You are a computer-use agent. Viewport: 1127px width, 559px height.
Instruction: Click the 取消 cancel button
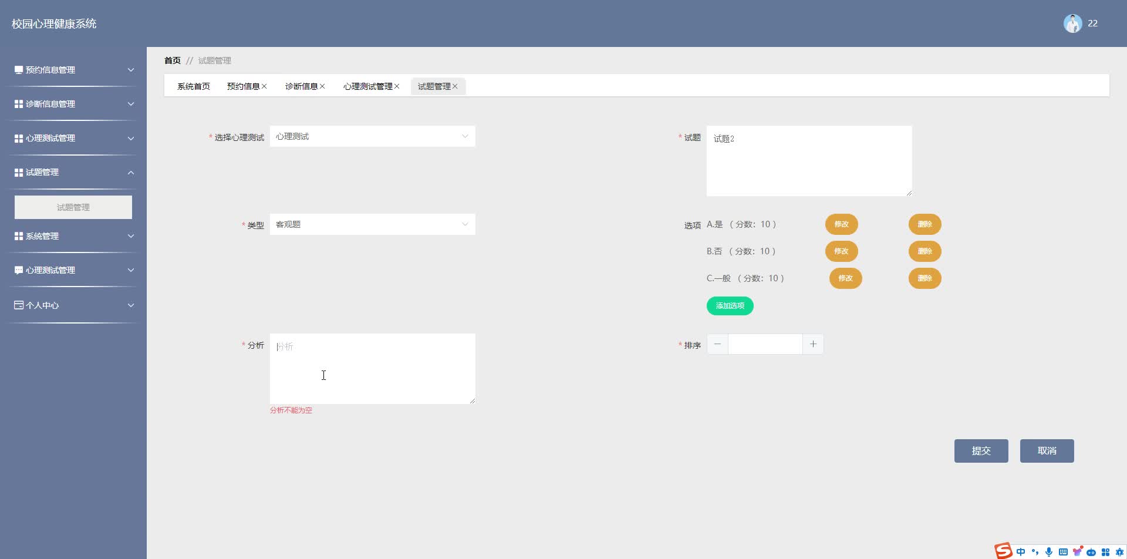coord(1047,451)
